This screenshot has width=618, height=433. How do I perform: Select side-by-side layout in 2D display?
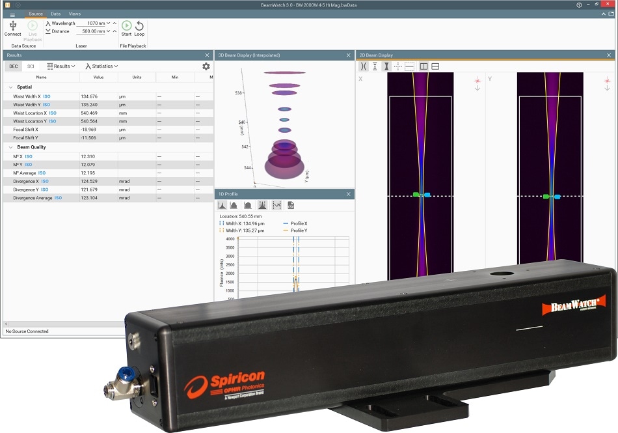click(x=423, y=66)
